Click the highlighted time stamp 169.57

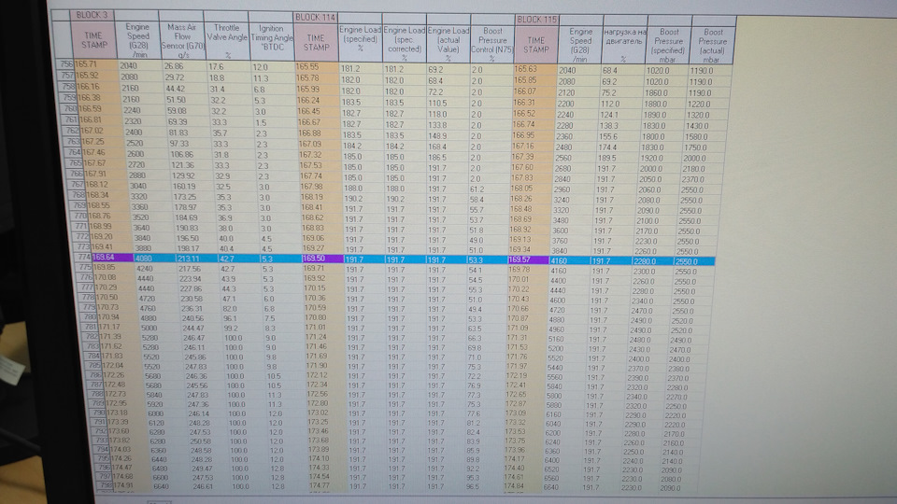tap(520, 260)
